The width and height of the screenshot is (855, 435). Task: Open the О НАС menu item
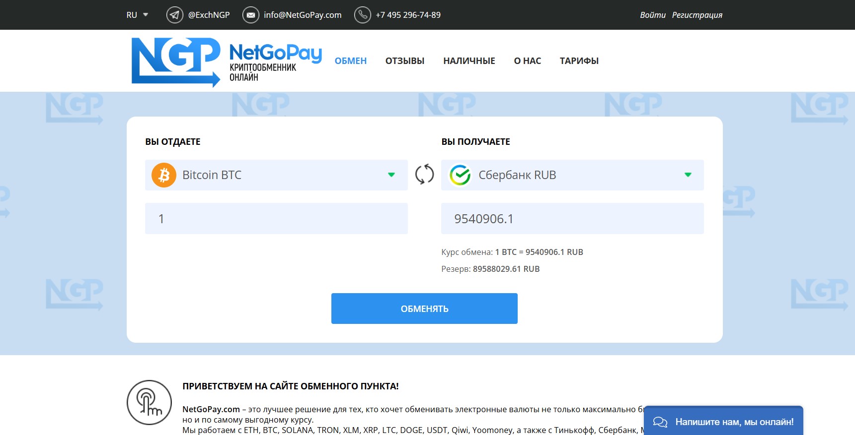pos(528,61)
